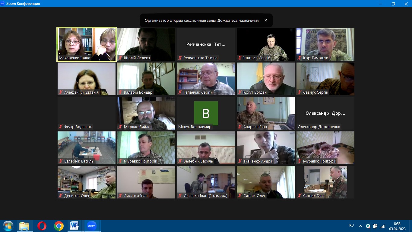The image size is (412, 232).
Task: Click muted mic icon beside Ткаченко Андрій
Action: coord(240,161)
